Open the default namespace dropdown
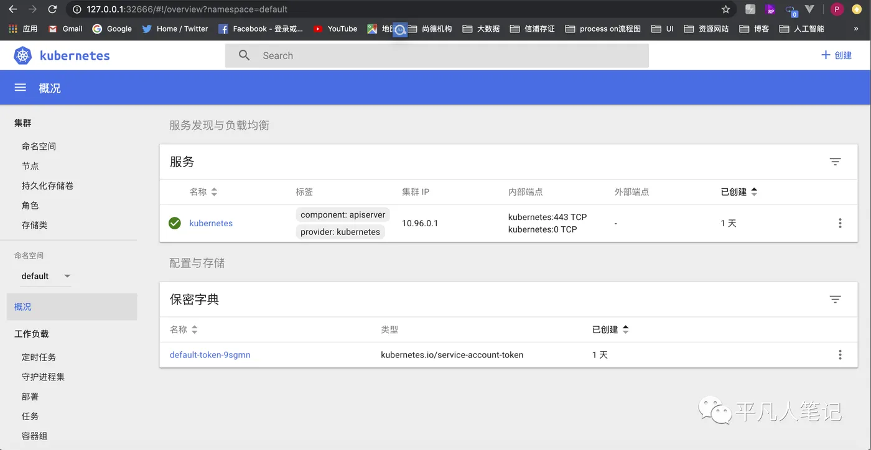 (46, 276)
